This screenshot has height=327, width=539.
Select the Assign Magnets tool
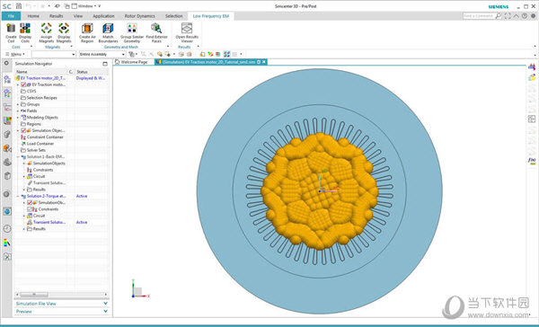coord(47,33)
